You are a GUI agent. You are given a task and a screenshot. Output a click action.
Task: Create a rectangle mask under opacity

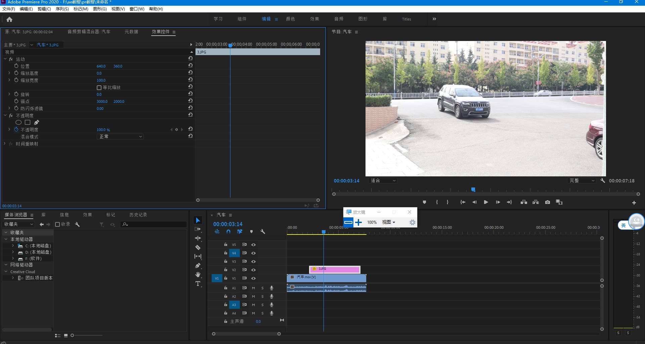[28, 123]
